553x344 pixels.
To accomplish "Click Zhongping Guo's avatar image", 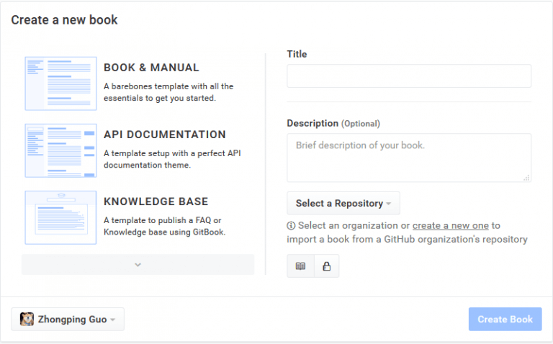I will [x=27, y=320].
